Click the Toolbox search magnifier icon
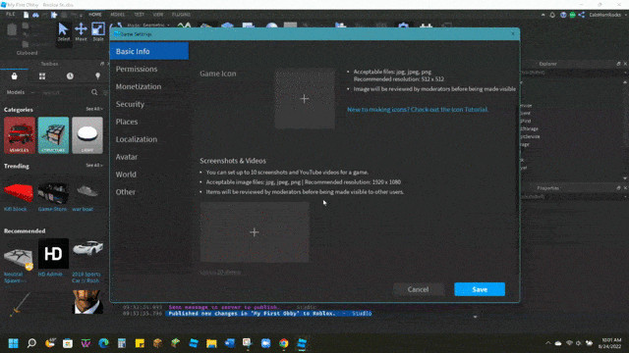The height and width of the screenshot is (353, 629). (x=94, y=92)
